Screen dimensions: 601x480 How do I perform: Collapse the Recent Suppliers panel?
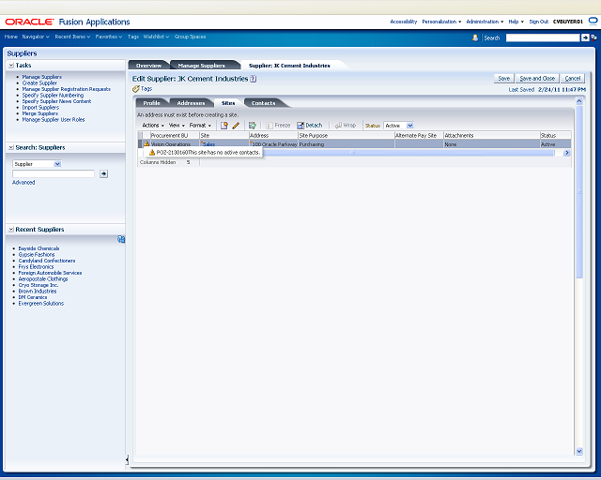(x=11, y=230)
